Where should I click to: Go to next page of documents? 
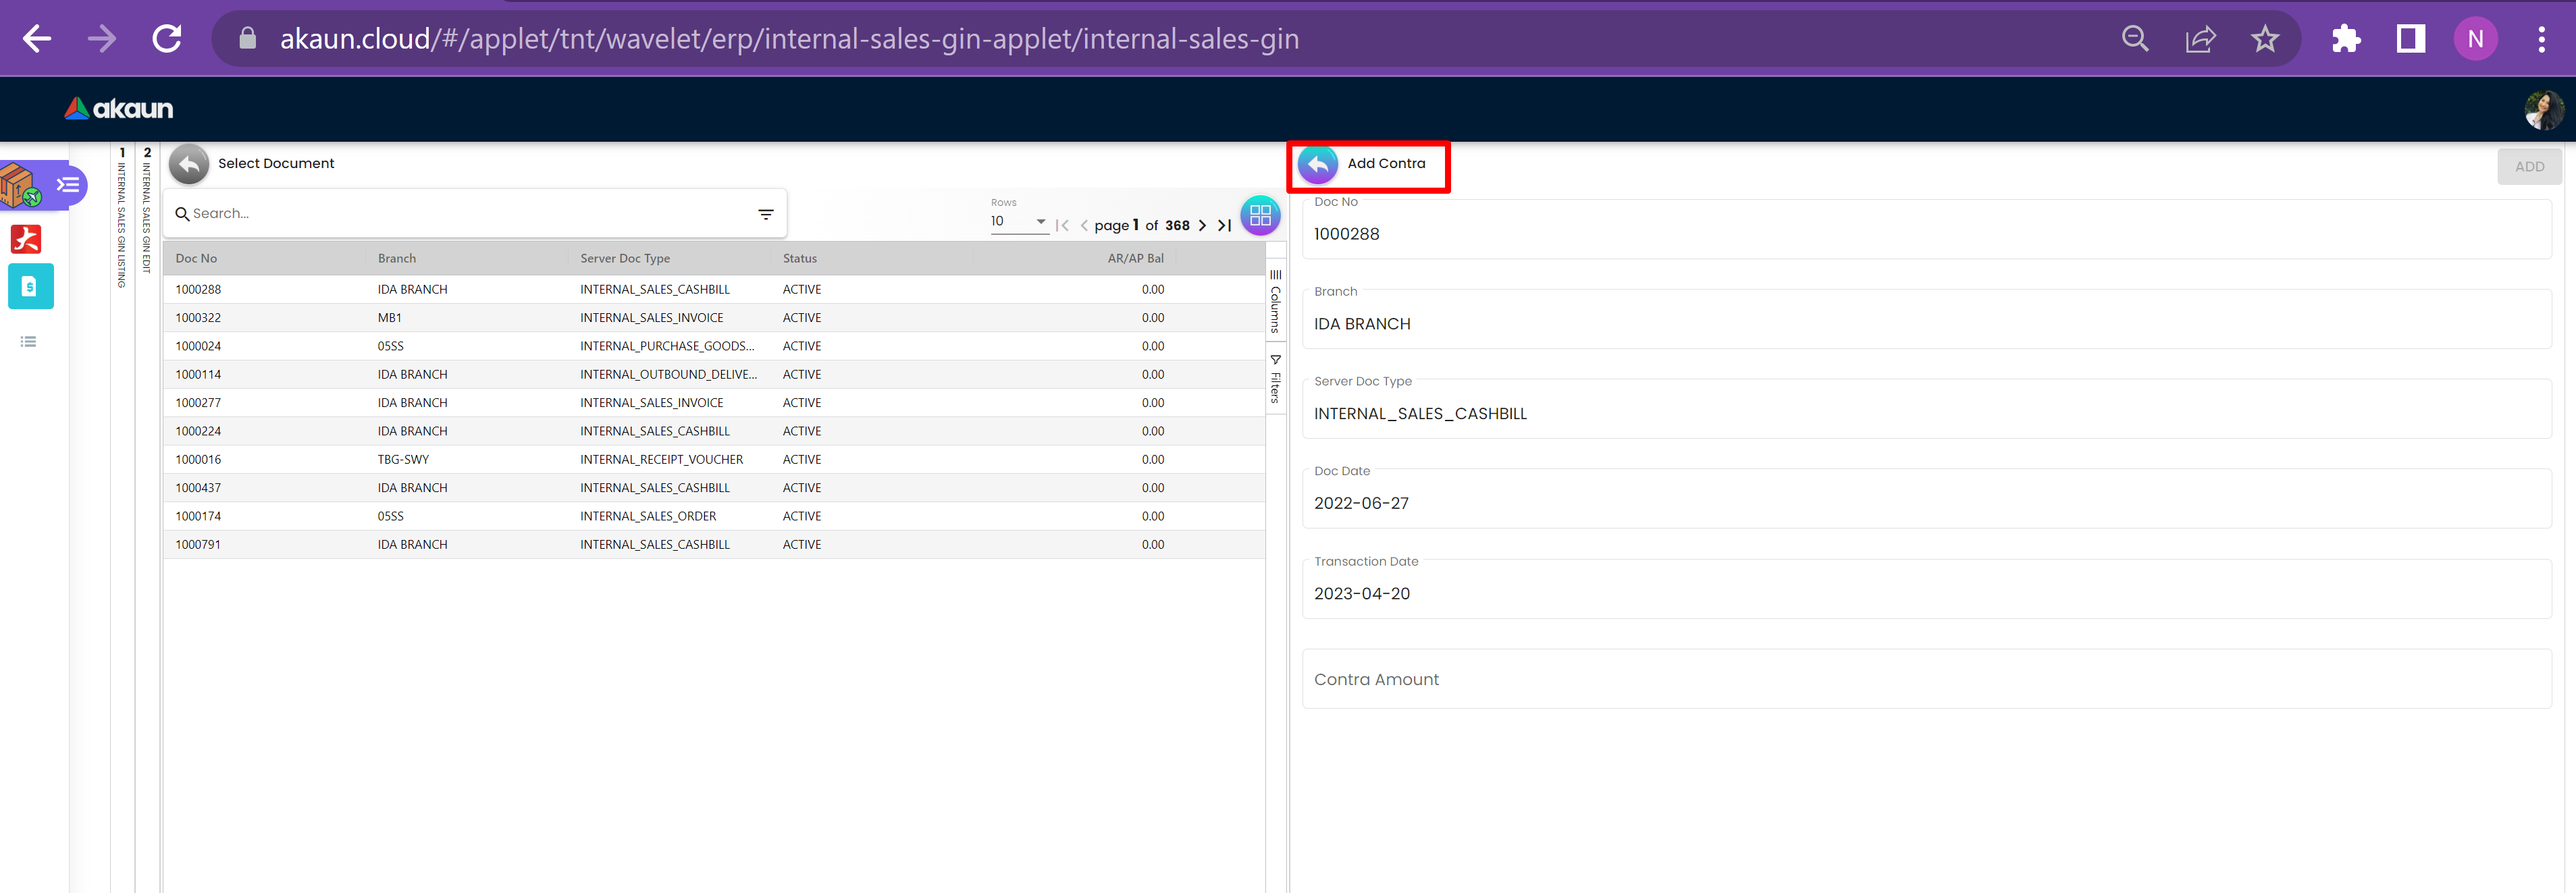(x=1202, y=226)
